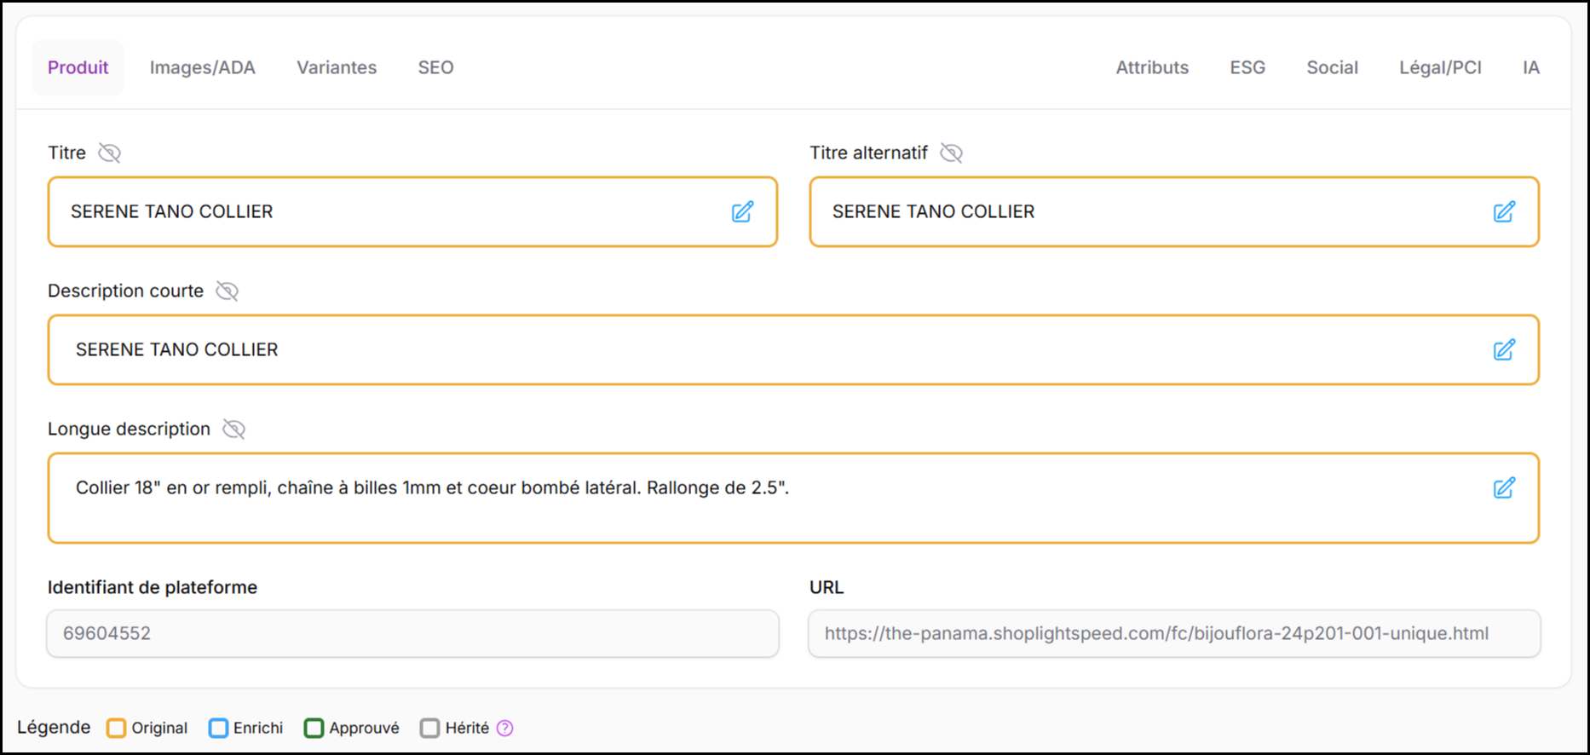Image resolution: width=1590 pixels, height=755 pixels.
Task: Click the help question mark icon beside Hérité
Action: tap(505, 728)
